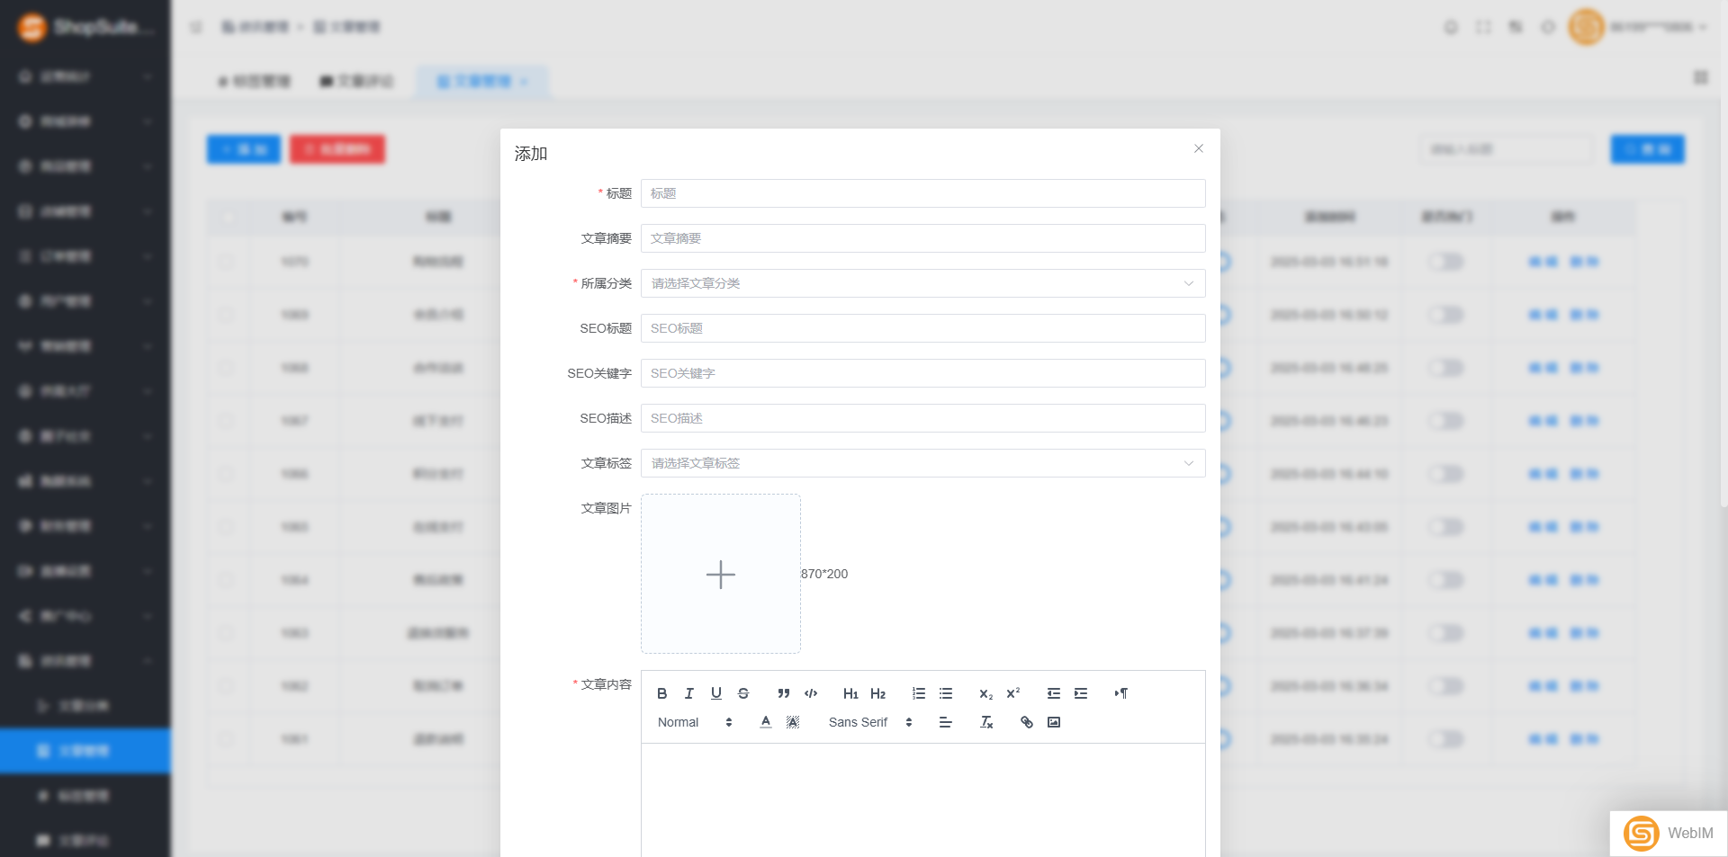This screenshot has width=1728, height=857.
Task: Toggle underline formatting
Action: click(x=715, y=693)
